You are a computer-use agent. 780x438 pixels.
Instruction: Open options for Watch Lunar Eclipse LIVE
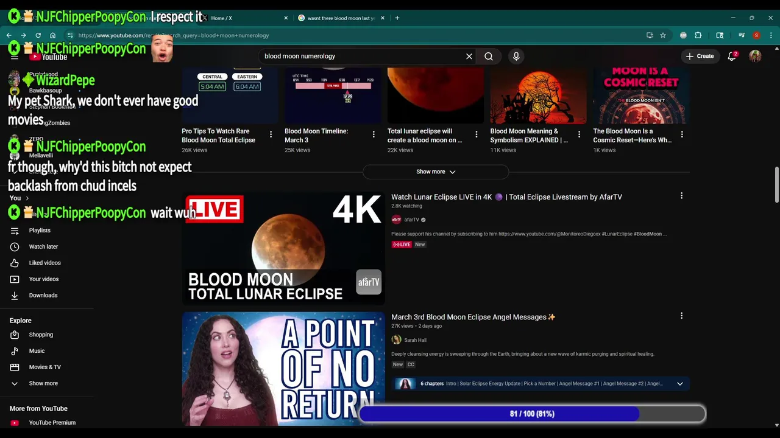click(681, 196)
